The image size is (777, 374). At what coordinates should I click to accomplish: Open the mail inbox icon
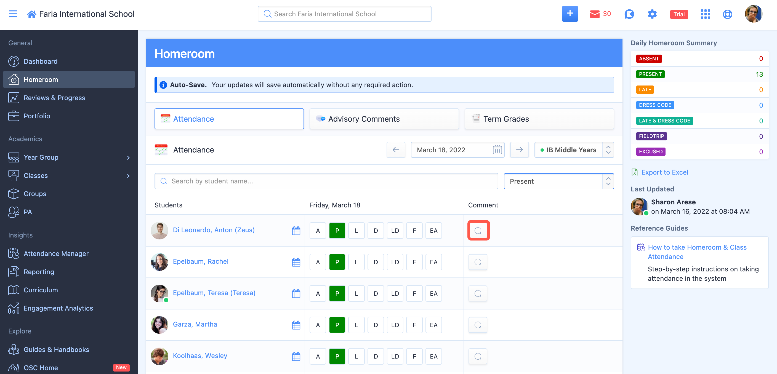click(595, 14)
